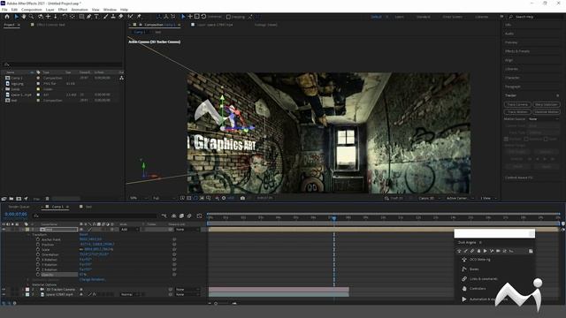
Task: Click the snapshot camera icon under viewer
Action: pos(242,198)
